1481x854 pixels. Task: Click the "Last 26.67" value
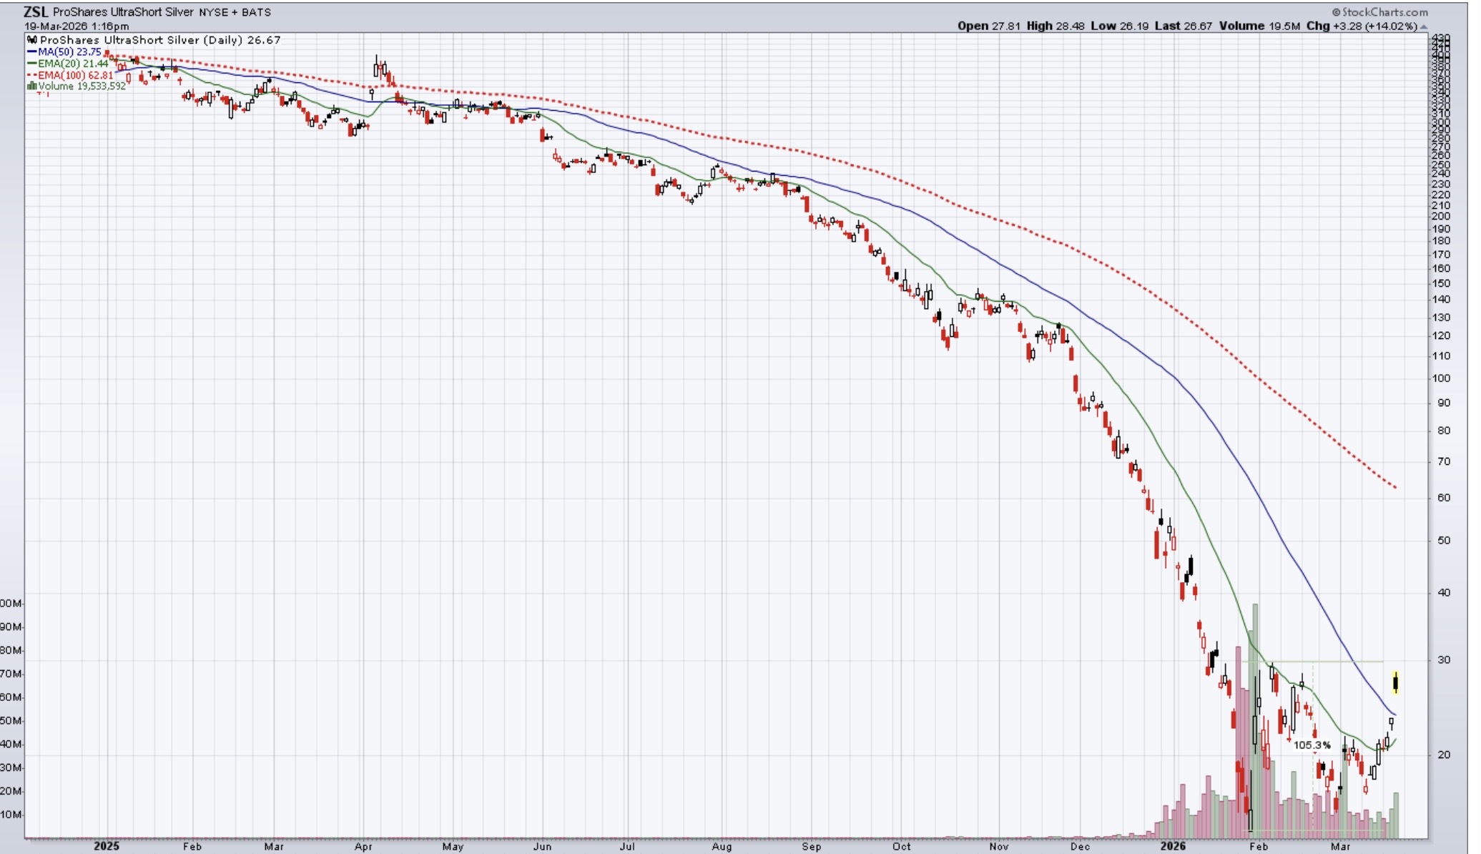(1183, 26)
